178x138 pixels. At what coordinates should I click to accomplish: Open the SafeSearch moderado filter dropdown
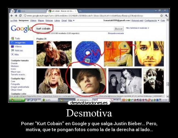coord(137,28)
